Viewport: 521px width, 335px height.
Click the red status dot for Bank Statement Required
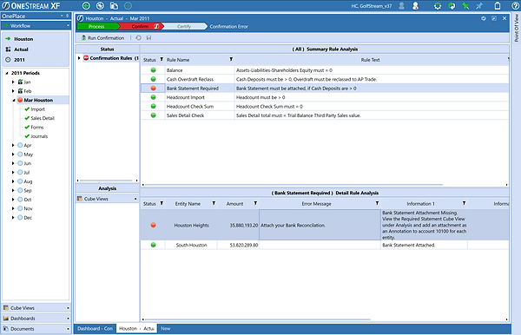click(153, 88)
